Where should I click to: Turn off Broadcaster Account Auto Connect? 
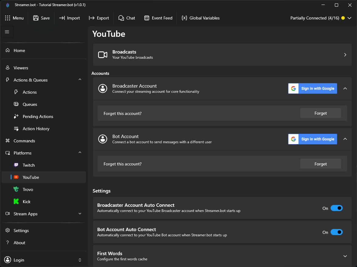point(336,208)
